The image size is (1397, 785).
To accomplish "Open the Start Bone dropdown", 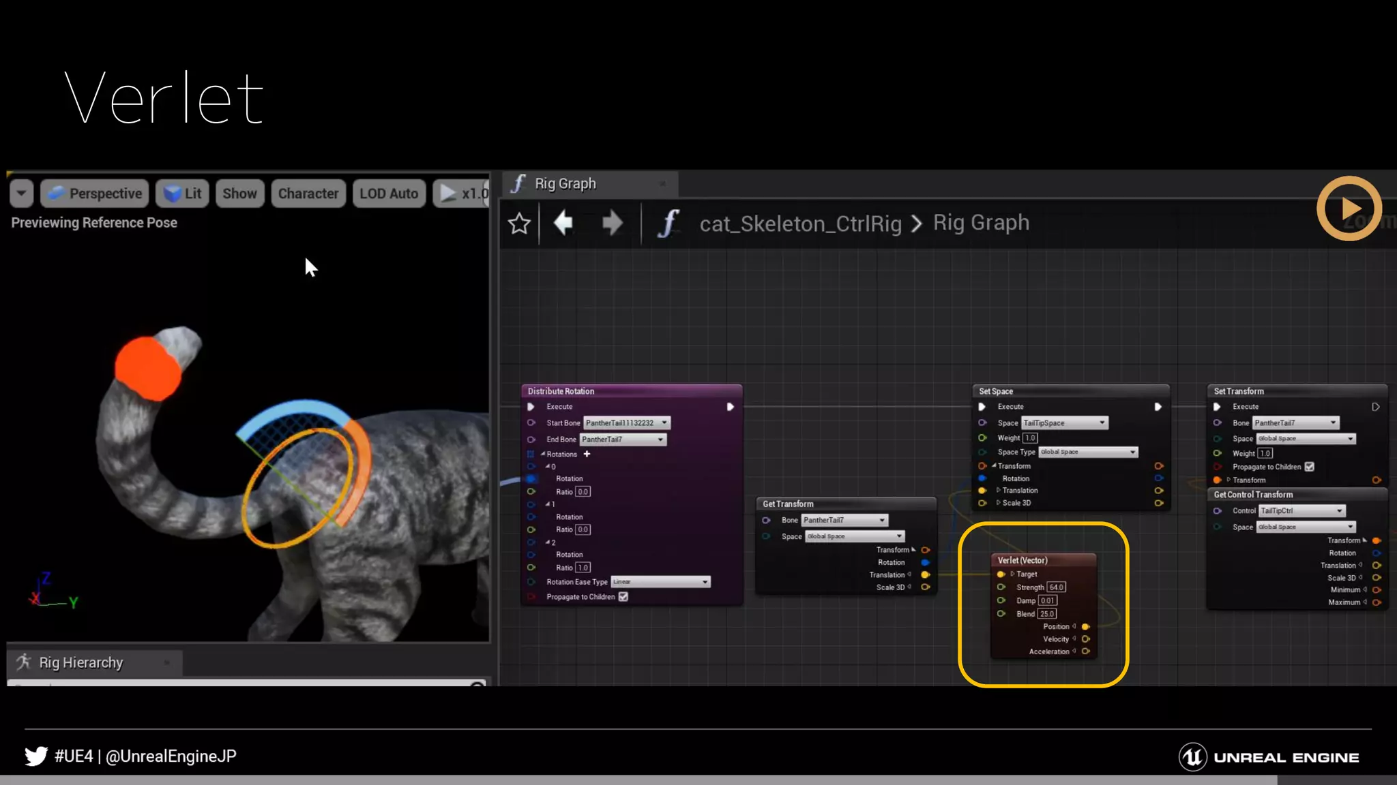I will click(626, 423).
